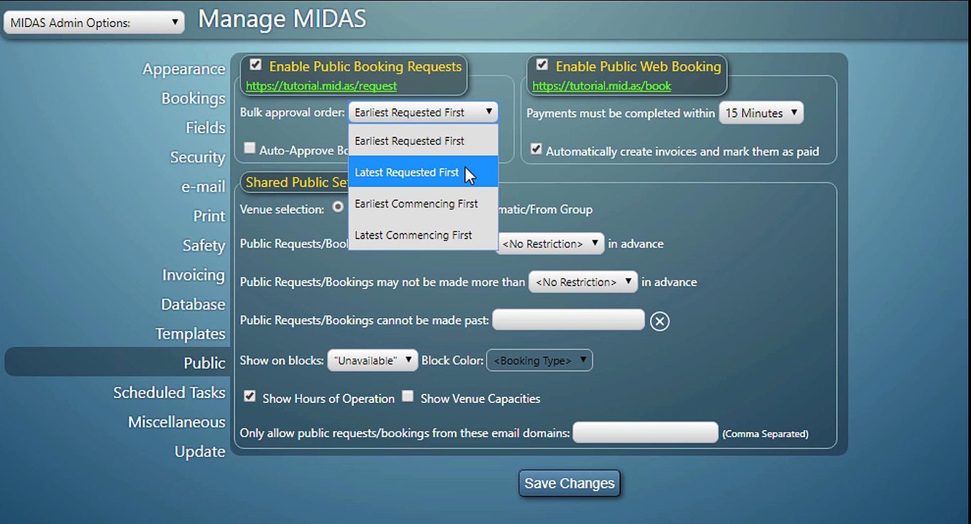Open the Safety settings tab
The height and width of the screenshot is (524, 971).
(x=204, y=245)
